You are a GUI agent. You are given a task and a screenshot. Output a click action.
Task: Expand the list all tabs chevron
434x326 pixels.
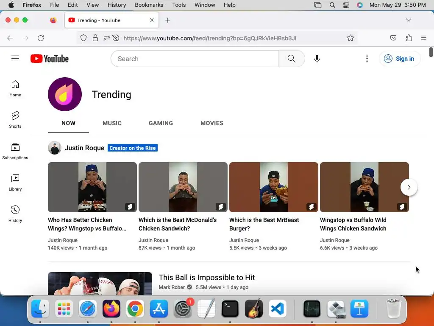(408, 20)
